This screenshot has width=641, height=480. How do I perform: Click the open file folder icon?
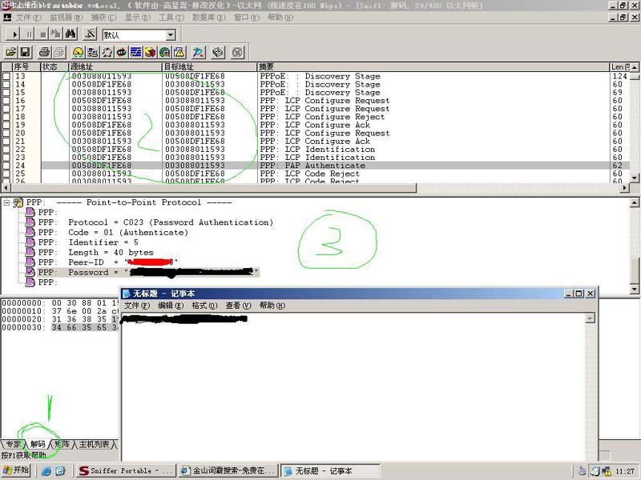(x=11, y=52)
